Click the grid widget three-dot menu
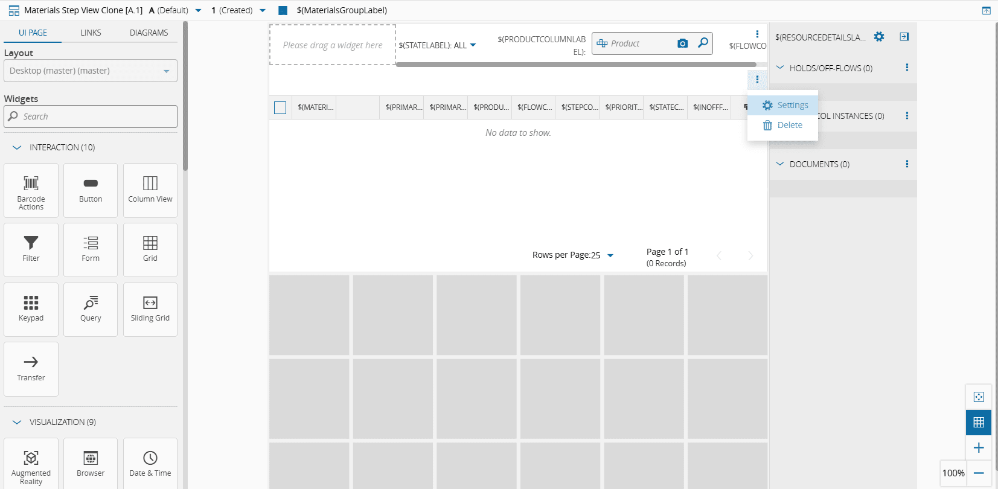Screen dimensions: 998x489 pyautogui.click(x=757, y=79)
